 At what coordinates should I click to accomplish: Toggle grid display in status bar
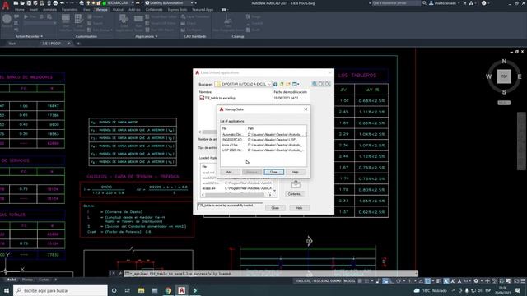tap(360, 281)
